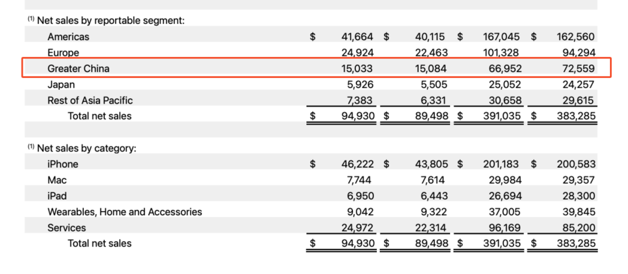Viewport: 628px width, 274px height.
Task: Click the Japan row label
Action: coord(61,84)
